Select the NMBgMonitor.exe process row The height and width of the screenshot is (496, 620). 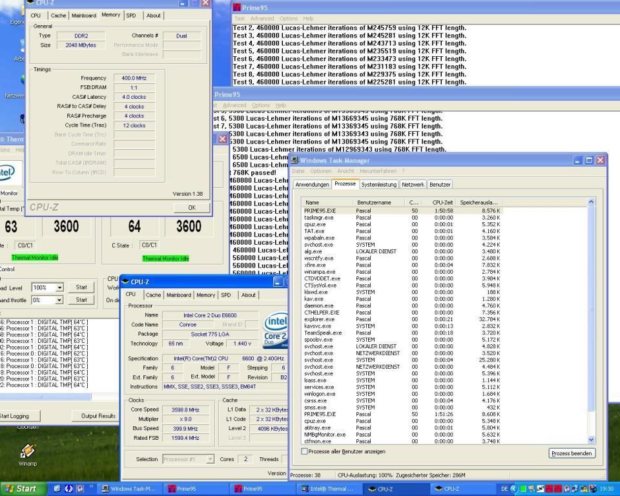(402, 434)
